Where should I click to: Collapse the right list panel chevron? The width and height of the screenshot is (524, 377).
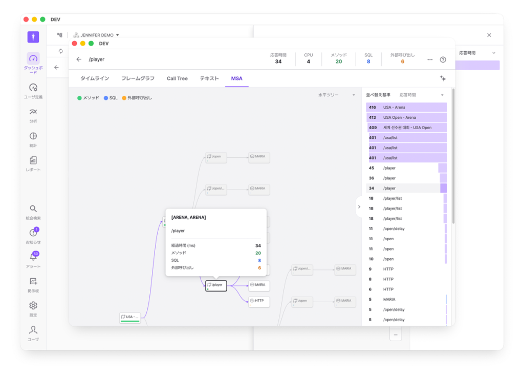pyautogui.click(x=359, y=207)
